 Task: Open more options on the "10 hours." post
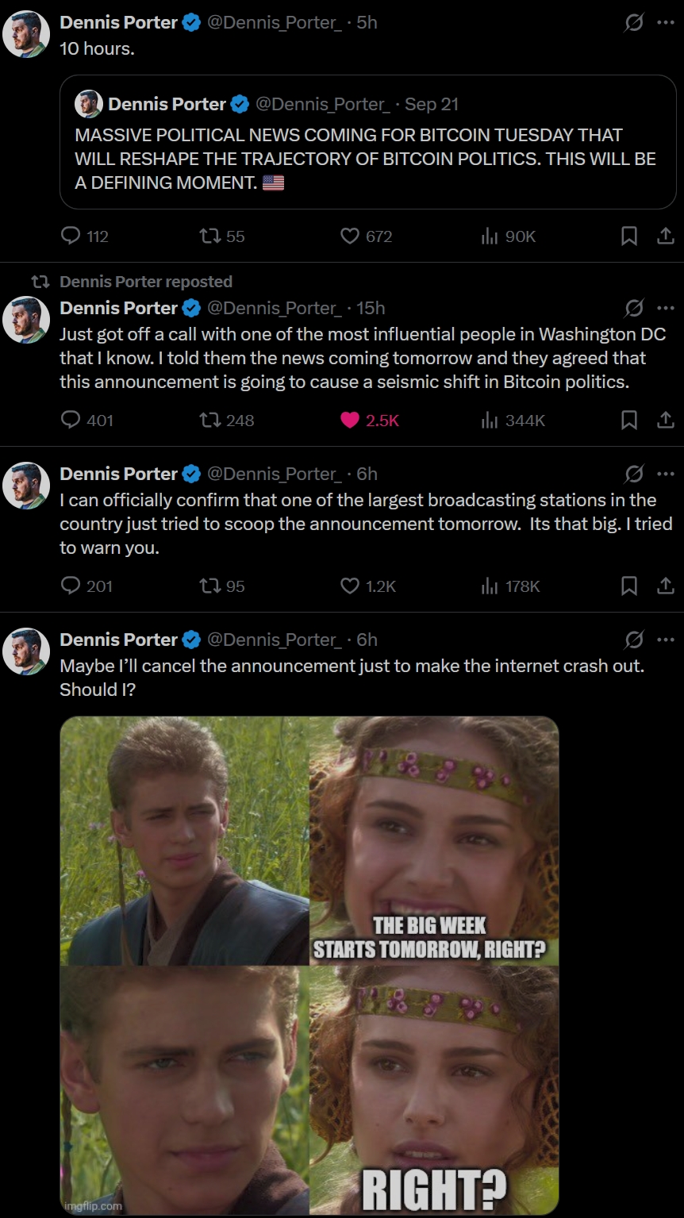pos(666,23)
